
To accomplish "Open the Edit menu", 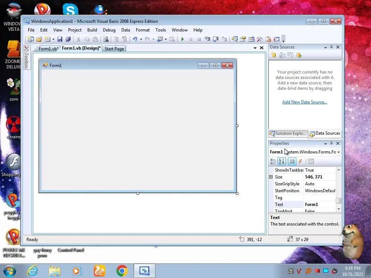I will (x=44, y=30).
